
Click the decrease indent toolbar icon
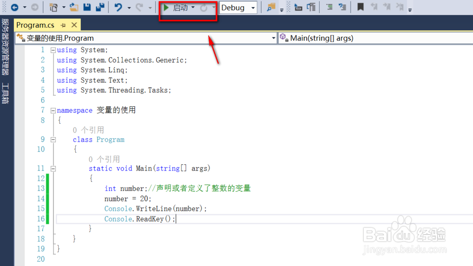point(298,7)
